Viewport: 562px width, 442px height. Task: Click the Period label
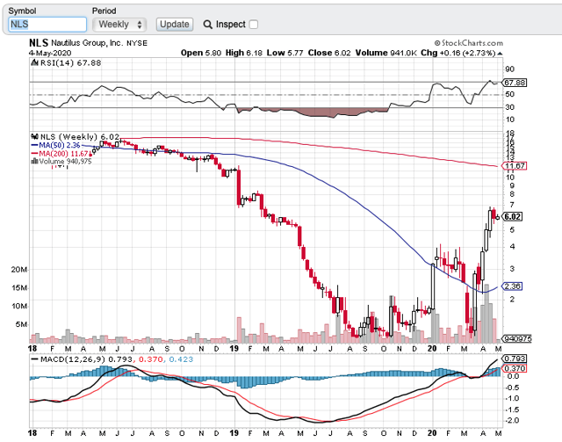click(x=104, y=11)
